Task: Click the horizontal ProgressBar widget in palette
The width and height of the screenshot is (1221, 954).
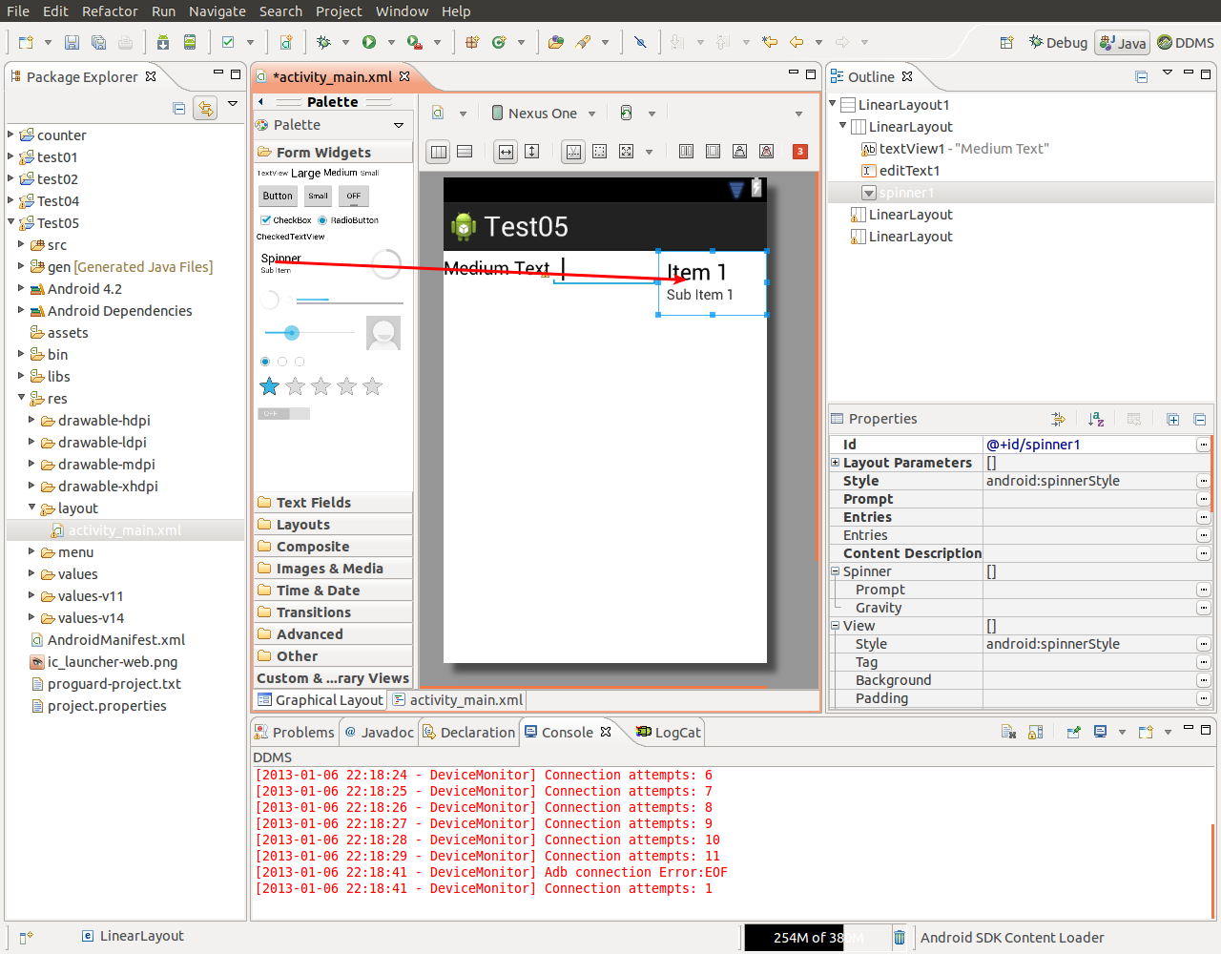Action: click(x=349, y=301)
